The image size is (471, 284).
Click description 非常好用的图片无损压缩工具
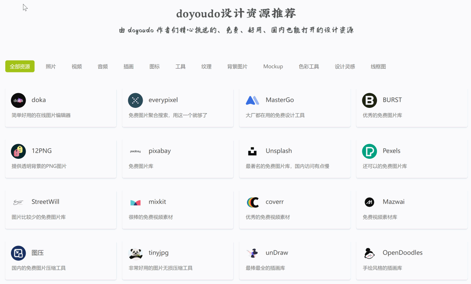pyautogui.click(x=161, y=268)
